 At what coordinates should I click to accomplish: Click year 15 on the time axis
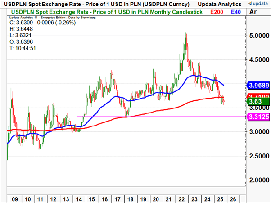coord(91,199)
